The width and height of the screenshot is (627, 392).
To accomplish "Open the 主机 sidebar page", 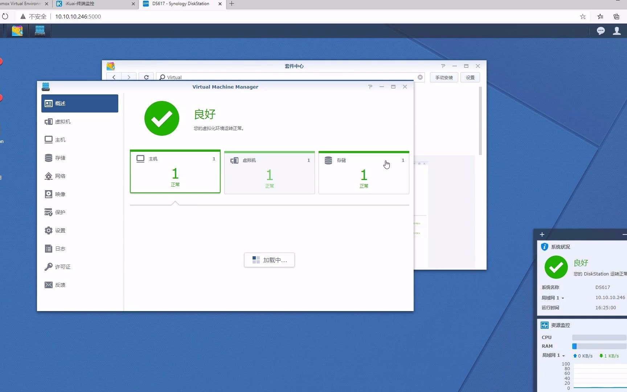I will pos(80,140).
